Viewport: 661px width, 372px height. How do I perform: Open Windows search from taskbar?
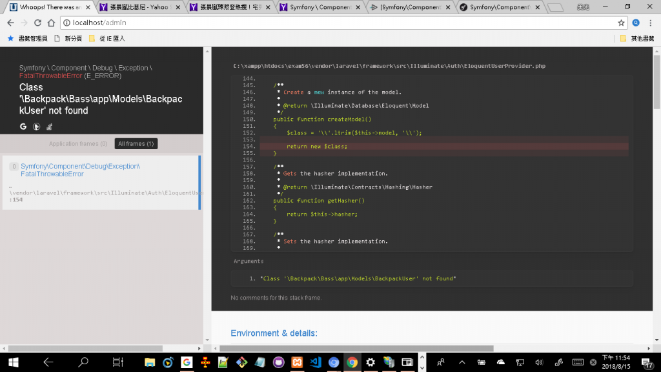click(83, 362)
